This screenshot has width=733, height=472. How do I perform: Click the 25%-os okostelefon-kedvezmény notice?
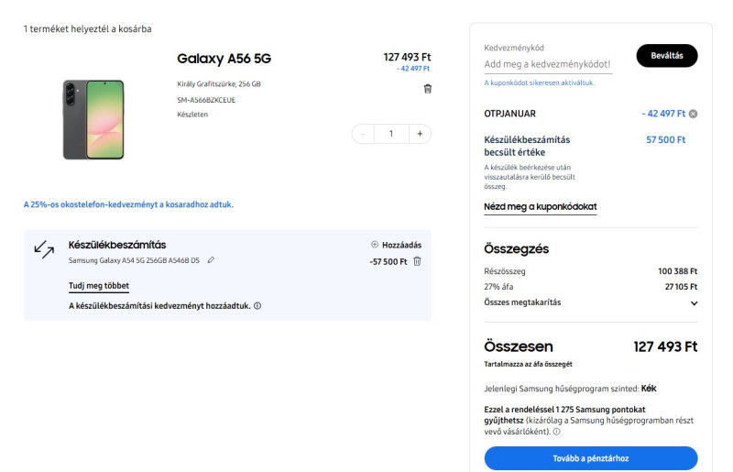click(128, 204)
